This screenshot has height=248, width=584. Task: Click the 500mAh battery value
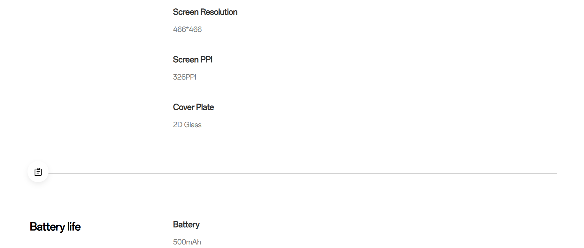(187, 242)
